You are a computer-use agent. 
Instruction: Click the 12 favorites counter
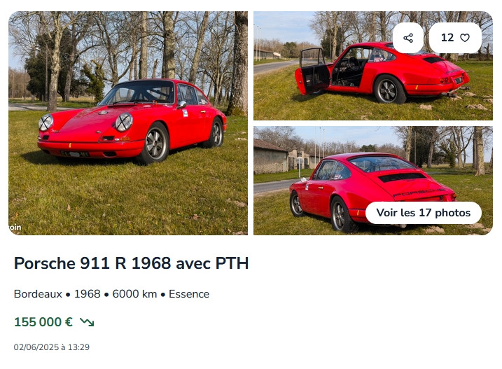coord(447,38)
